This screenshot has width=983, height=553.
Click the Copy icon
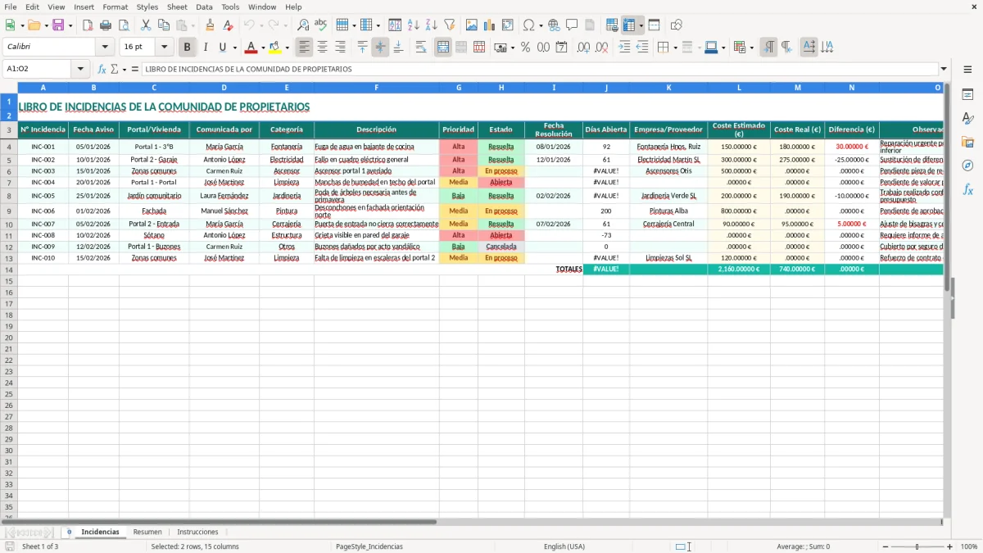pyautogui.click(x=164, y=25)
